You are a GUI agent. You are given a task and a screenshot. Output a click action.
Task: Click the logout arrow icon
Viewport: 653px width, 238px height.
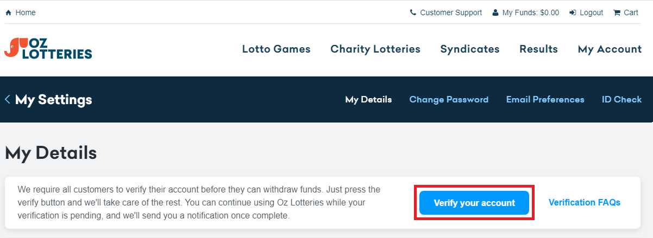[573, 12]
